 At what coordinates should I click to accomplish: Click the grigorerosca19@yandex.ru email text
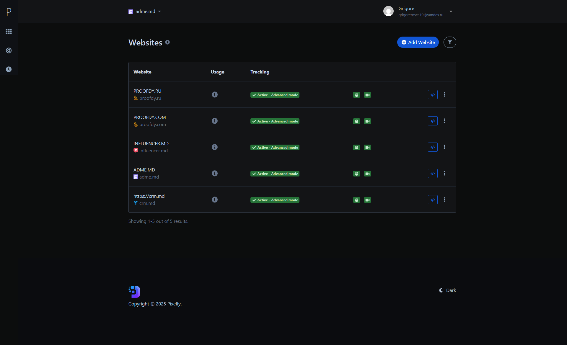tap(421, 15)
